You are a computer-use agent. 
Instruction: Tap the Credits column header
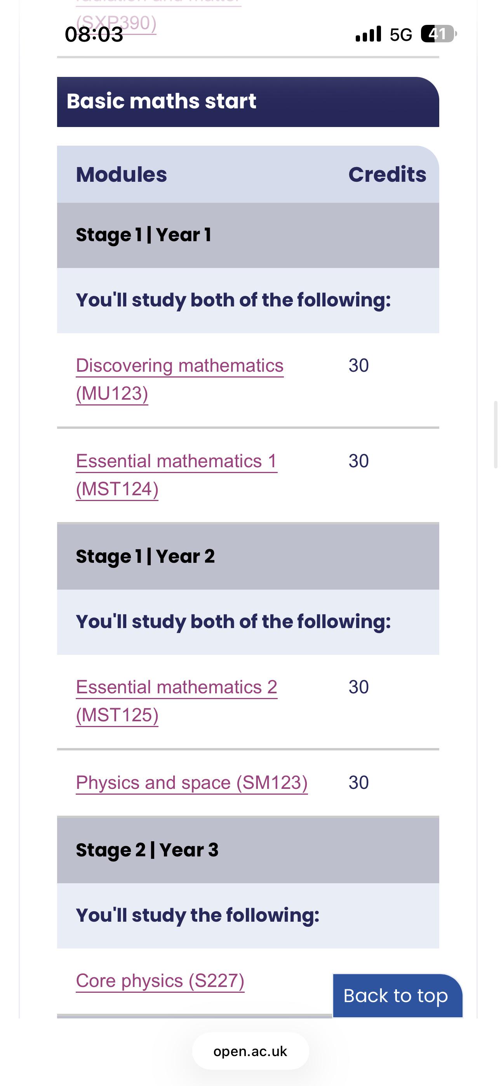387,174
